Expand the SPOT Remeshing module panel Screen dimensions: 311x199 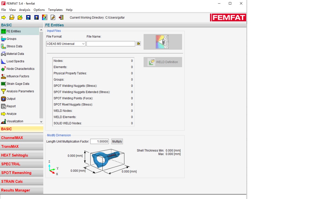point(22,173)
